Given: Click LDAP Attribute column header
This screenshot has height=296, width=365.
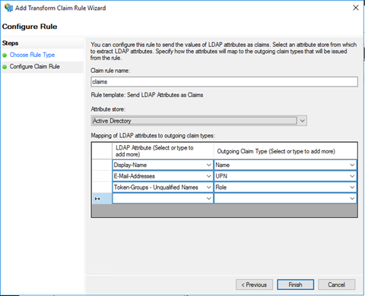Looking at the screenshot, I should (163, 151).
